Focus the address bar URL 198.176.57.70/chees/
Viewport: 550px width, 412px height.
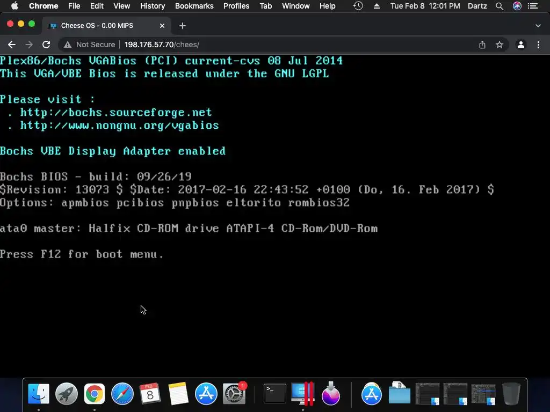click(x=162, y=45)
